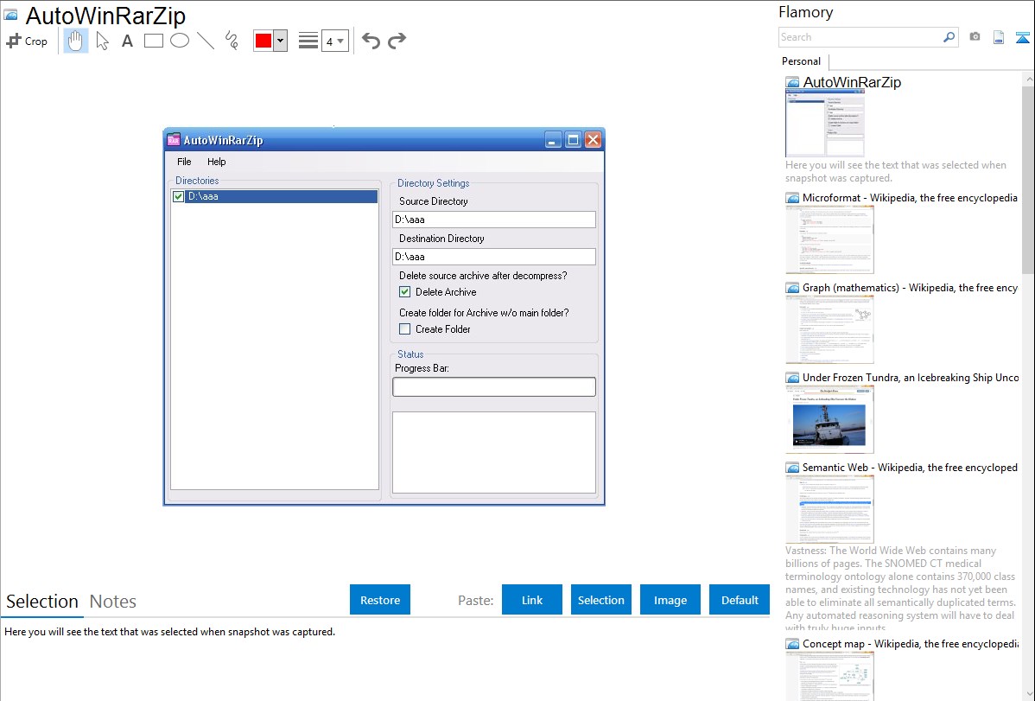Open the Semantic Web snapshot thumbnail
Image resolution: width=1035 pixels, height=701 pixels.
click(x=829, y=509)
